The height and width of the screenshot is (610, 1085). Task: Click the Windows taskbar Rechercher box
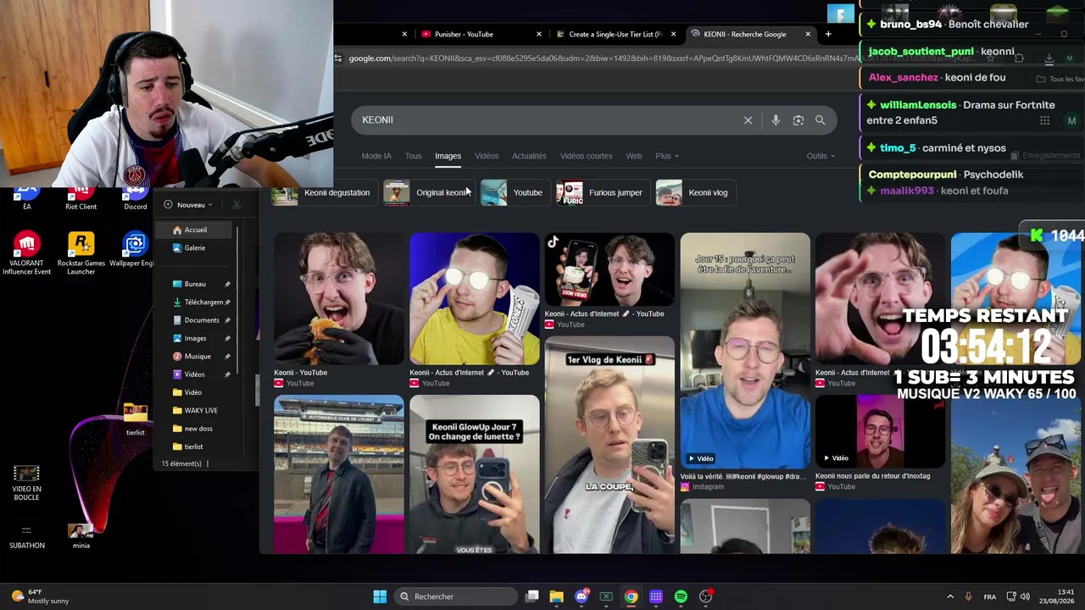pos(456,596)
